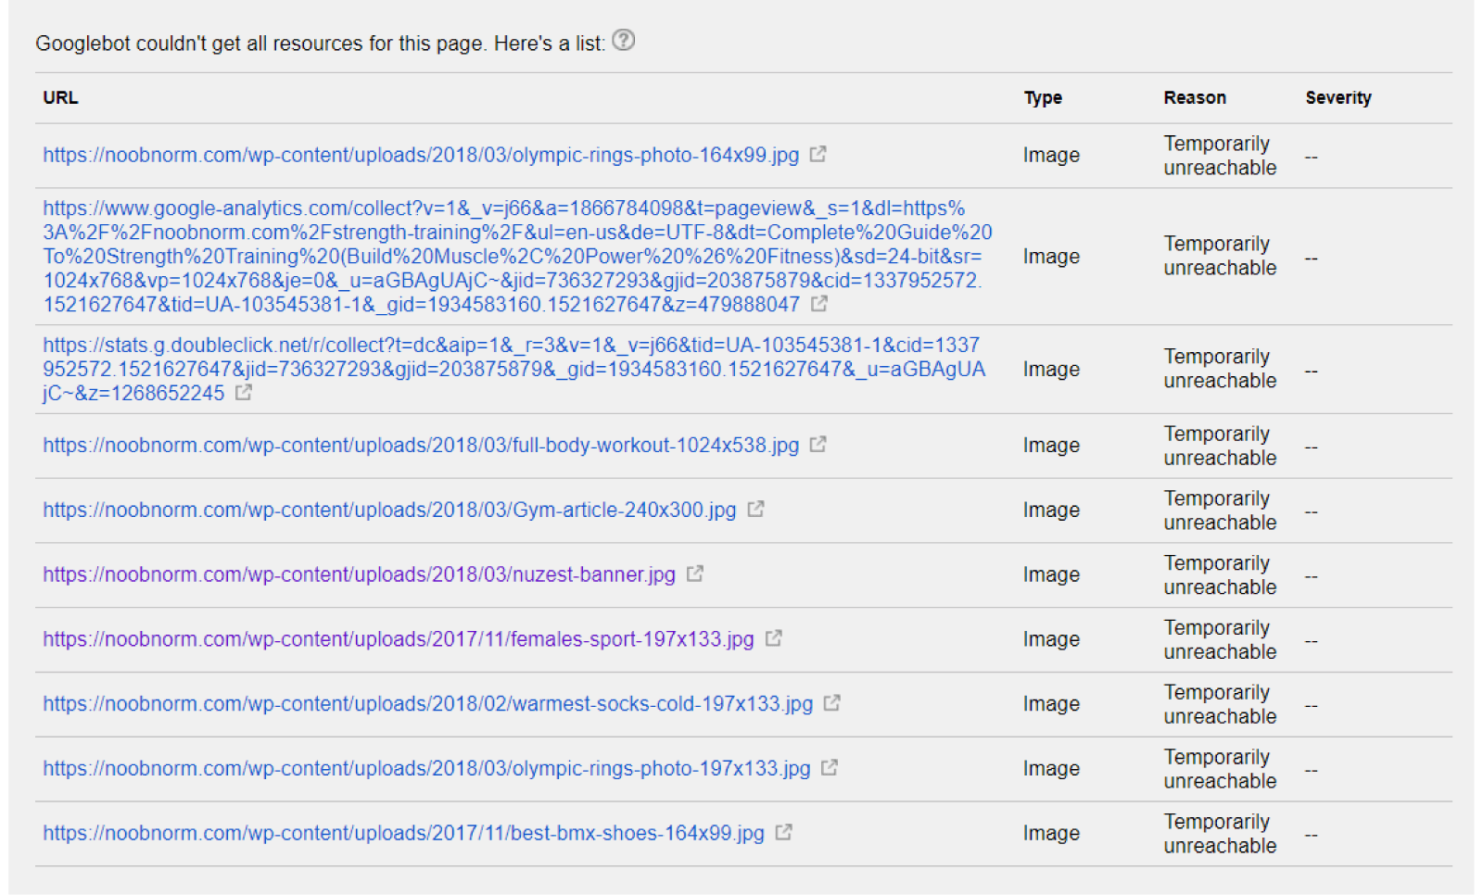Open the google-analytics.com collect link
This screenshot has width=1483, height=895.
(x=517, y=256)
